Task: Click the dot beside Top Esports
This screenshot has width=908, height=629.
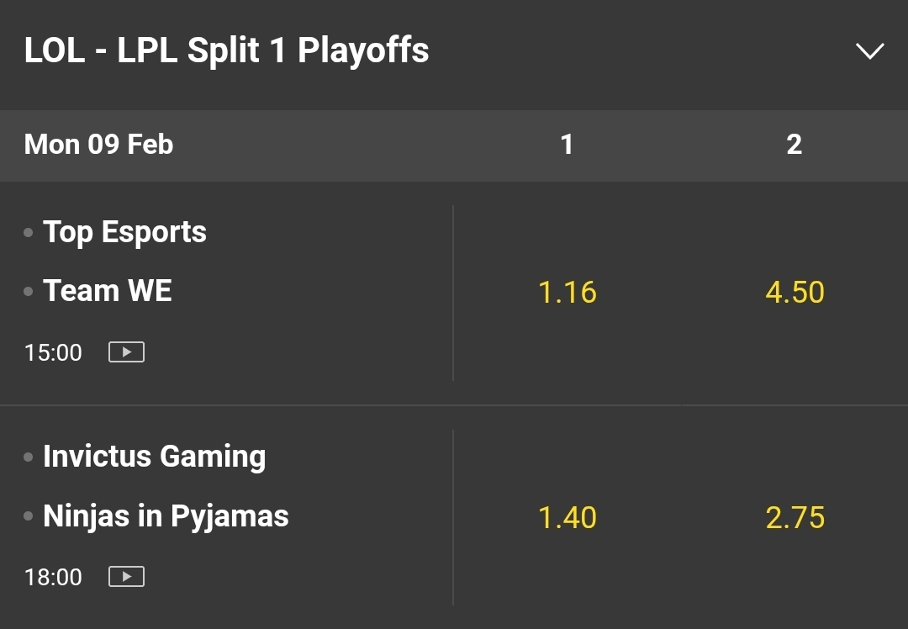Action: tap(29, 233)
